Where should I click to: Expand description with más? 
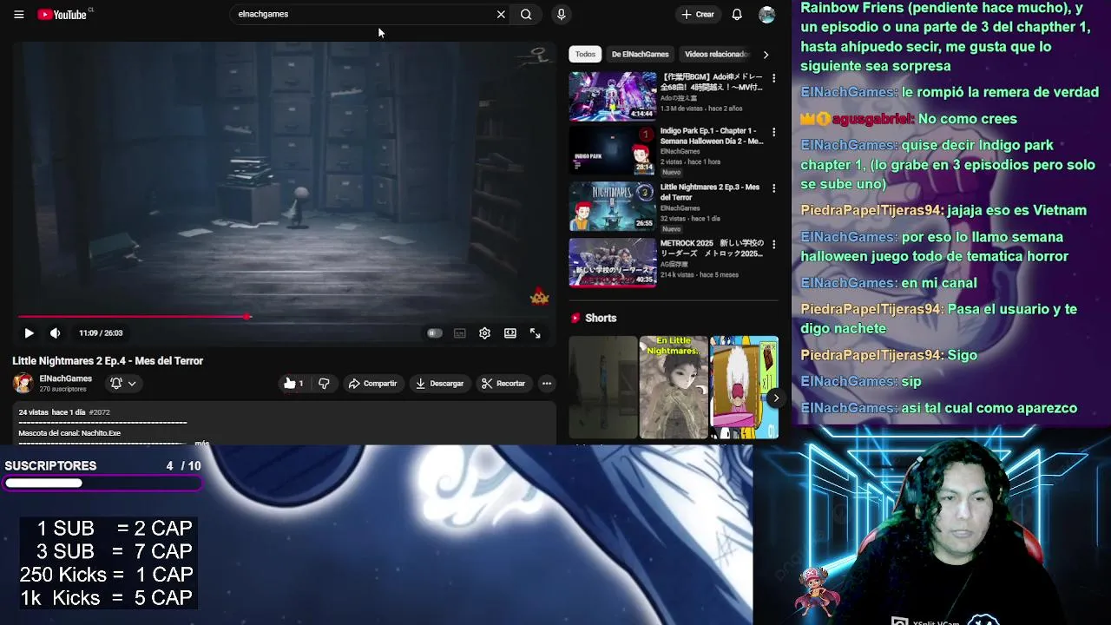tap(202, 443)
